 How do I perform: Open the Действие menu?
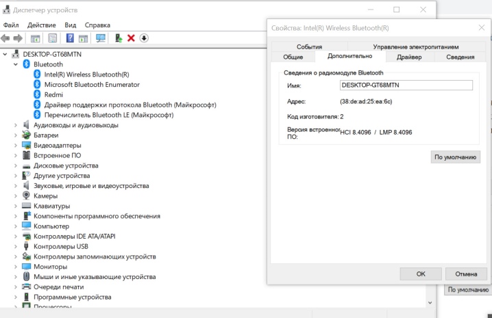tap(41, 25)
